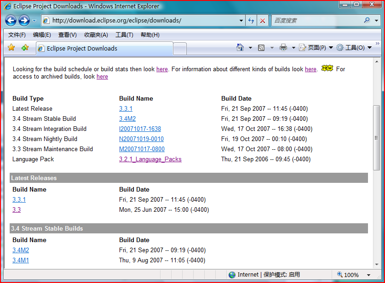Viewport: 385px width, 283px height.
Task: Open the zoom level 100% dropdown
Action: [x=368, y=275]
